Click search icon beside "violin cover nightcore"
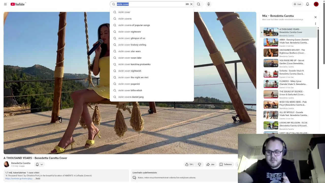This screenshot has height=183, width=325. pos(115,32)
